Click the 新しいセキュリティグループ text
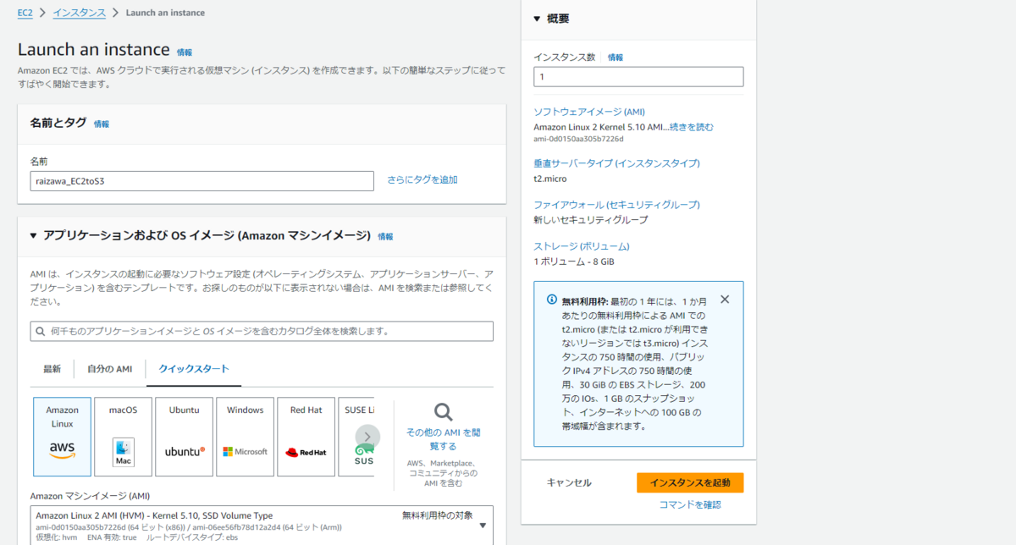The image size is (1016, 545). (590, 220)
